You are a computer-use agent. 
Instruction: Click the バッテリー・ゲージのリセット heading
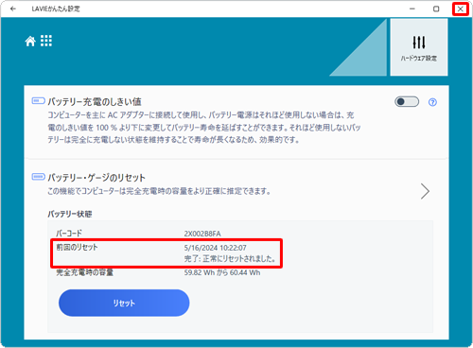point(96,178)
